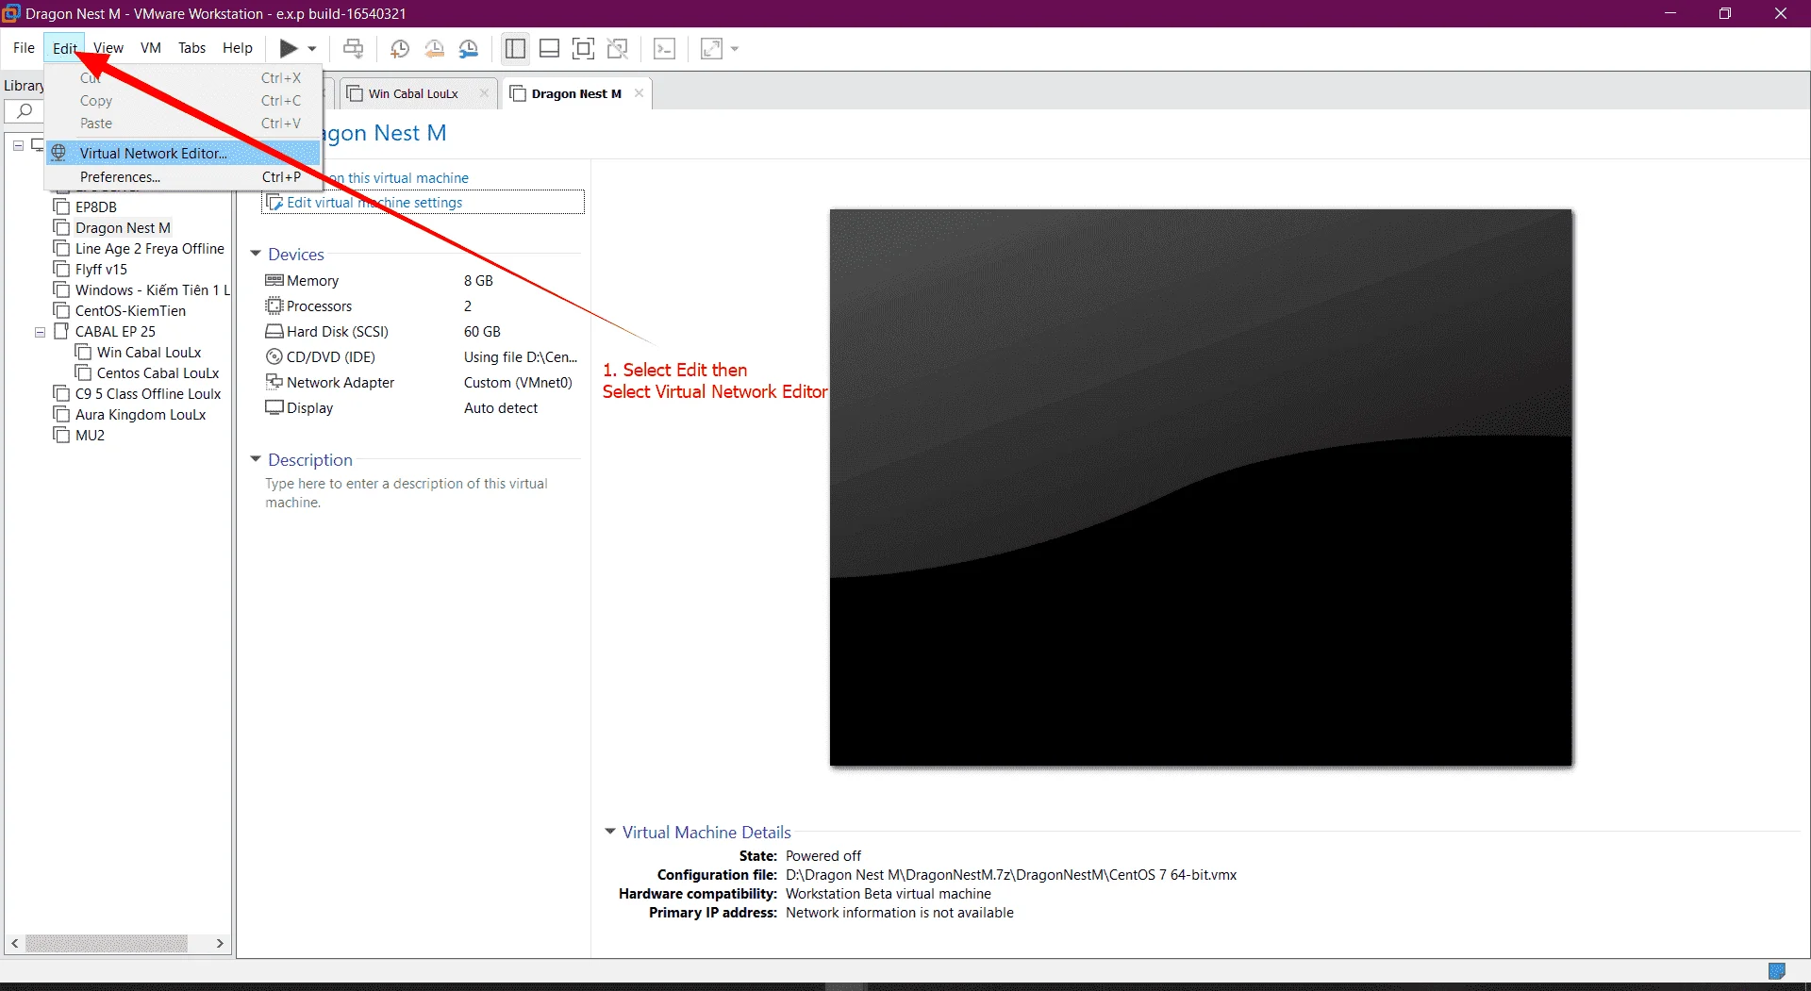Click the VM icon beside MU2
The image size is (1811, 991).
click(62, 435)
